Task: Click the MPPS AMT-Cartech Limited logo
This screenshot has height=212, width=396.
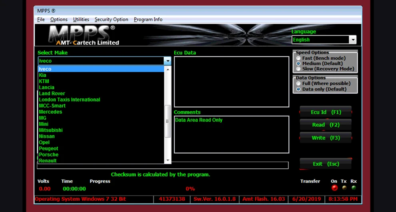Action: click(84, 35)
